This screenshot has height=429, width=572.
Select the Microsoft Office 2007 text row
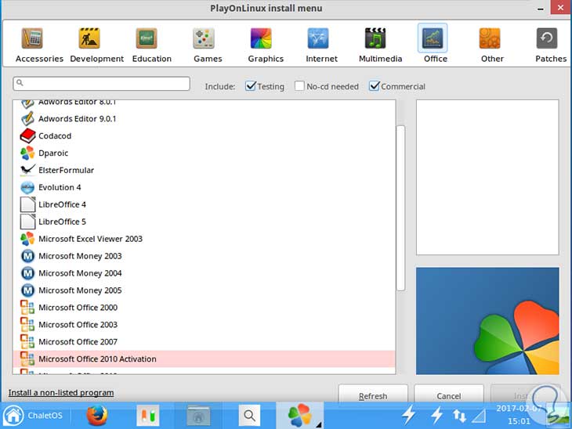pyautogui.click(x=78, y=342)
